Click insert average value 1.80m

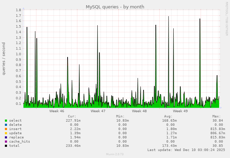pyautogui.click(x=172, y=129)
